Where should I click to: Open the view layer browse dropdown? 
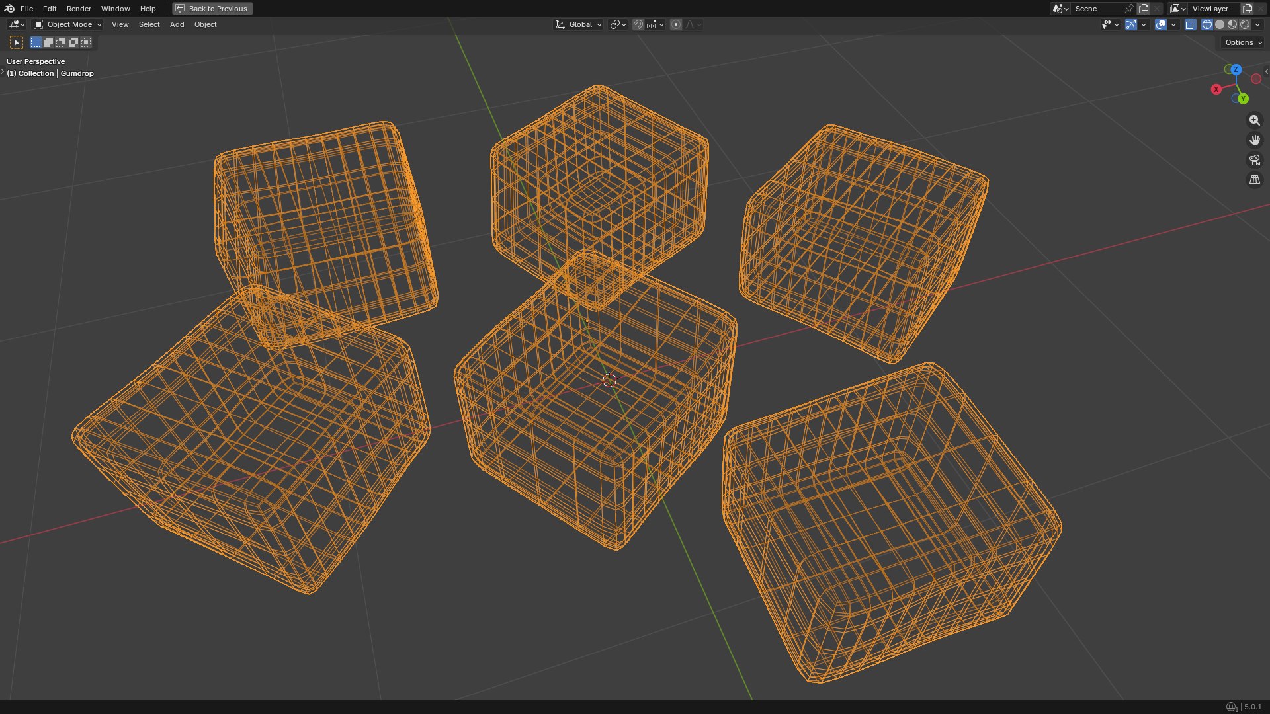pos(1178,9)
